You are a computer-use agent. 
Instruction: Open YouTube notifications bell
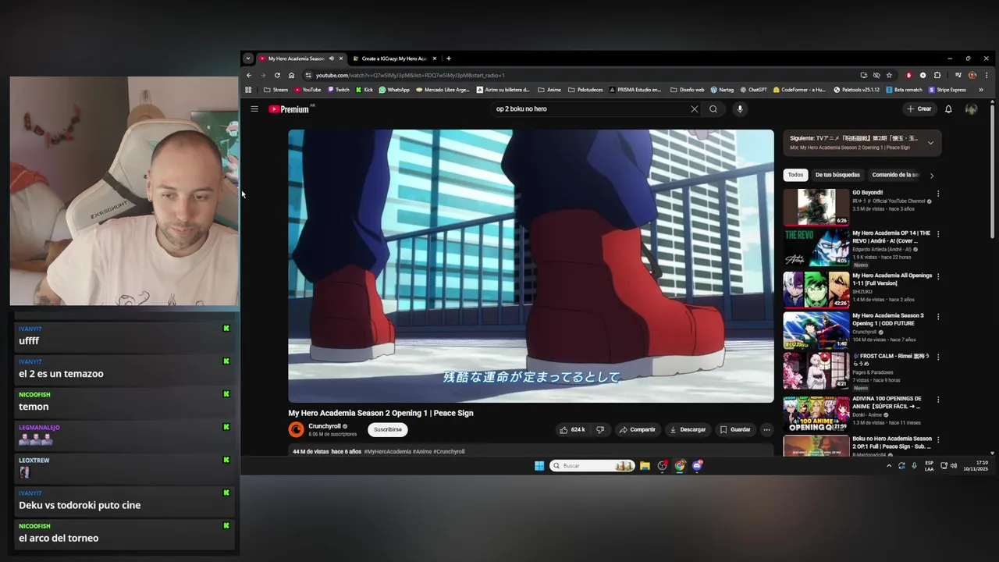click(948, 109)
